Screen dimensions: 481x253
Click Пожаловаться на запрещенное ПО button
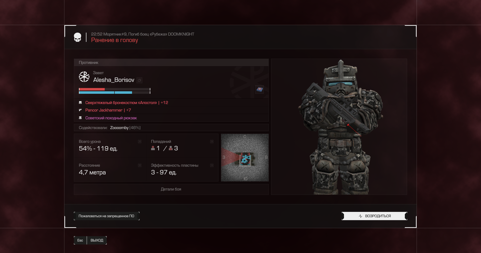point(106,216)
